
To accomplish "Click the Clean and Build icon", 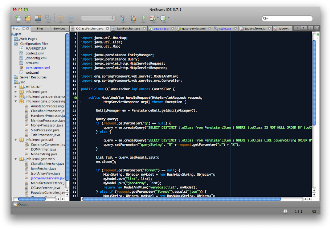I will tap(133, 18).
